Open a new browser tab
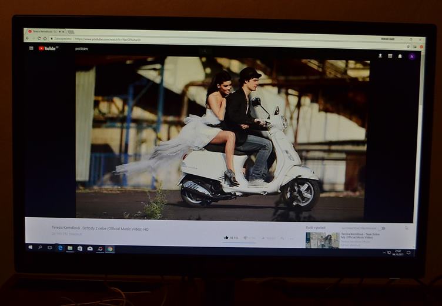This screenshot has width=442, height=306. 71,32
